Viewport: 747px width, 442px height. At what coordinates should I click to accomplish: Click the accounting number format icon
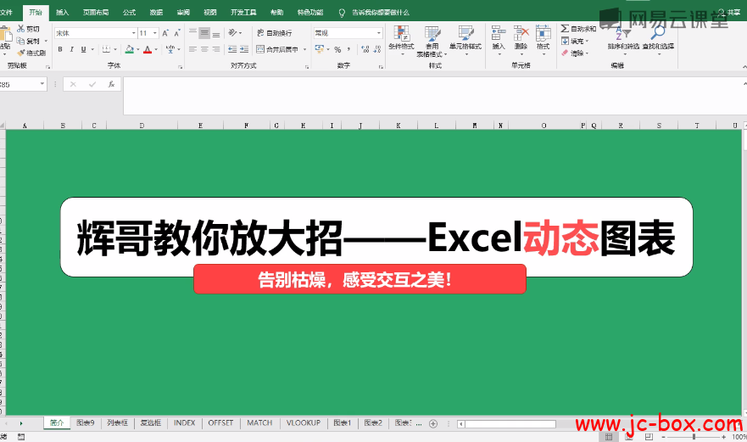point(319,49)
